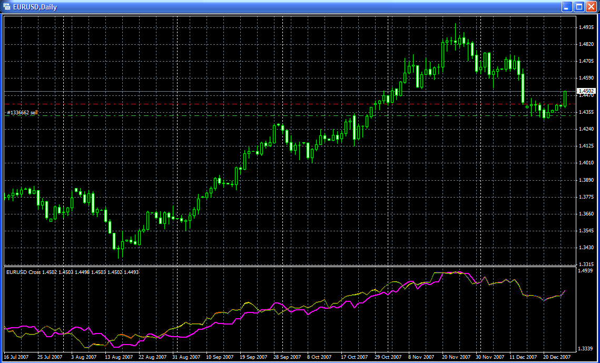600x363 pixels.
Task: Click the 13 Aug 2007 date label
Action: 120,357
